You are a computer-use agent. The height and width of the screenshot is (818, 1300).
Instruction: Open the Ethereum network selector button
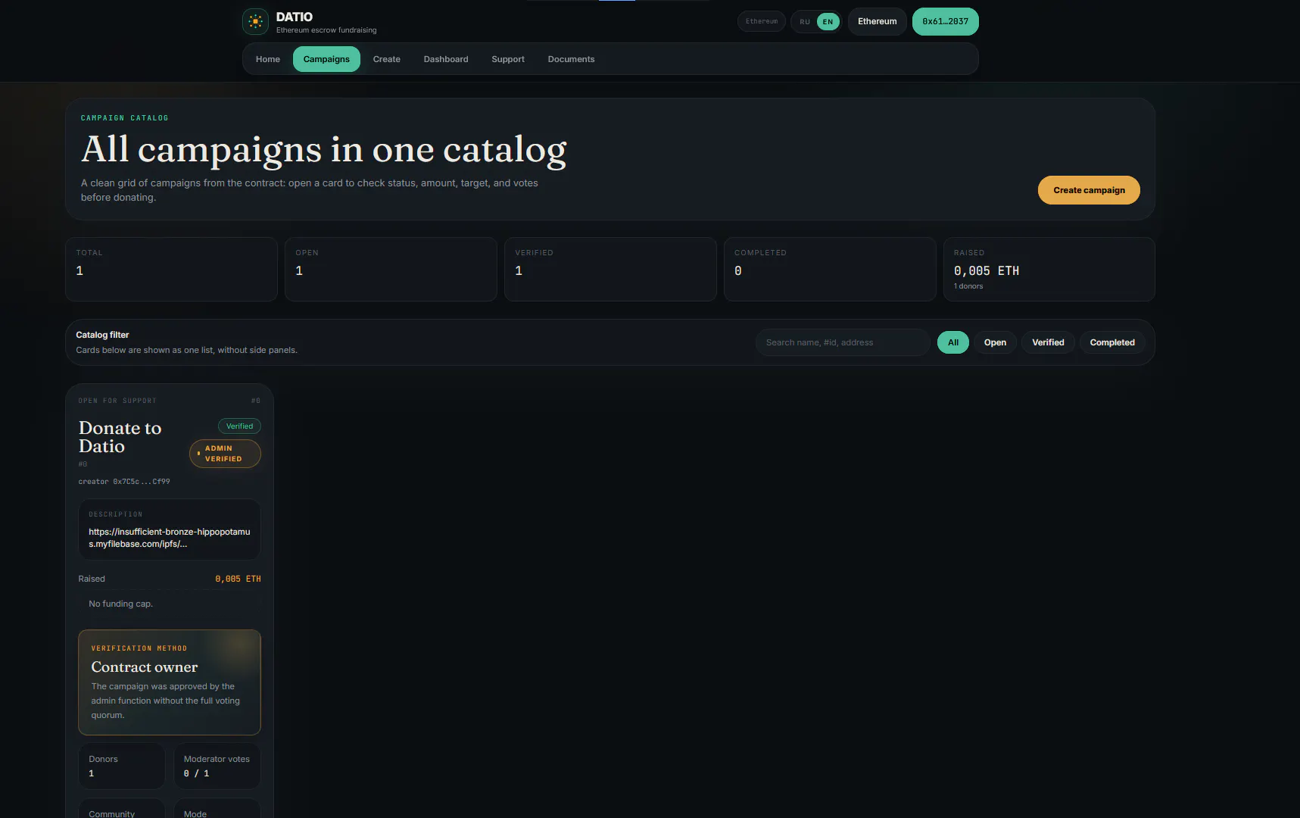click(x=878, y=21)
